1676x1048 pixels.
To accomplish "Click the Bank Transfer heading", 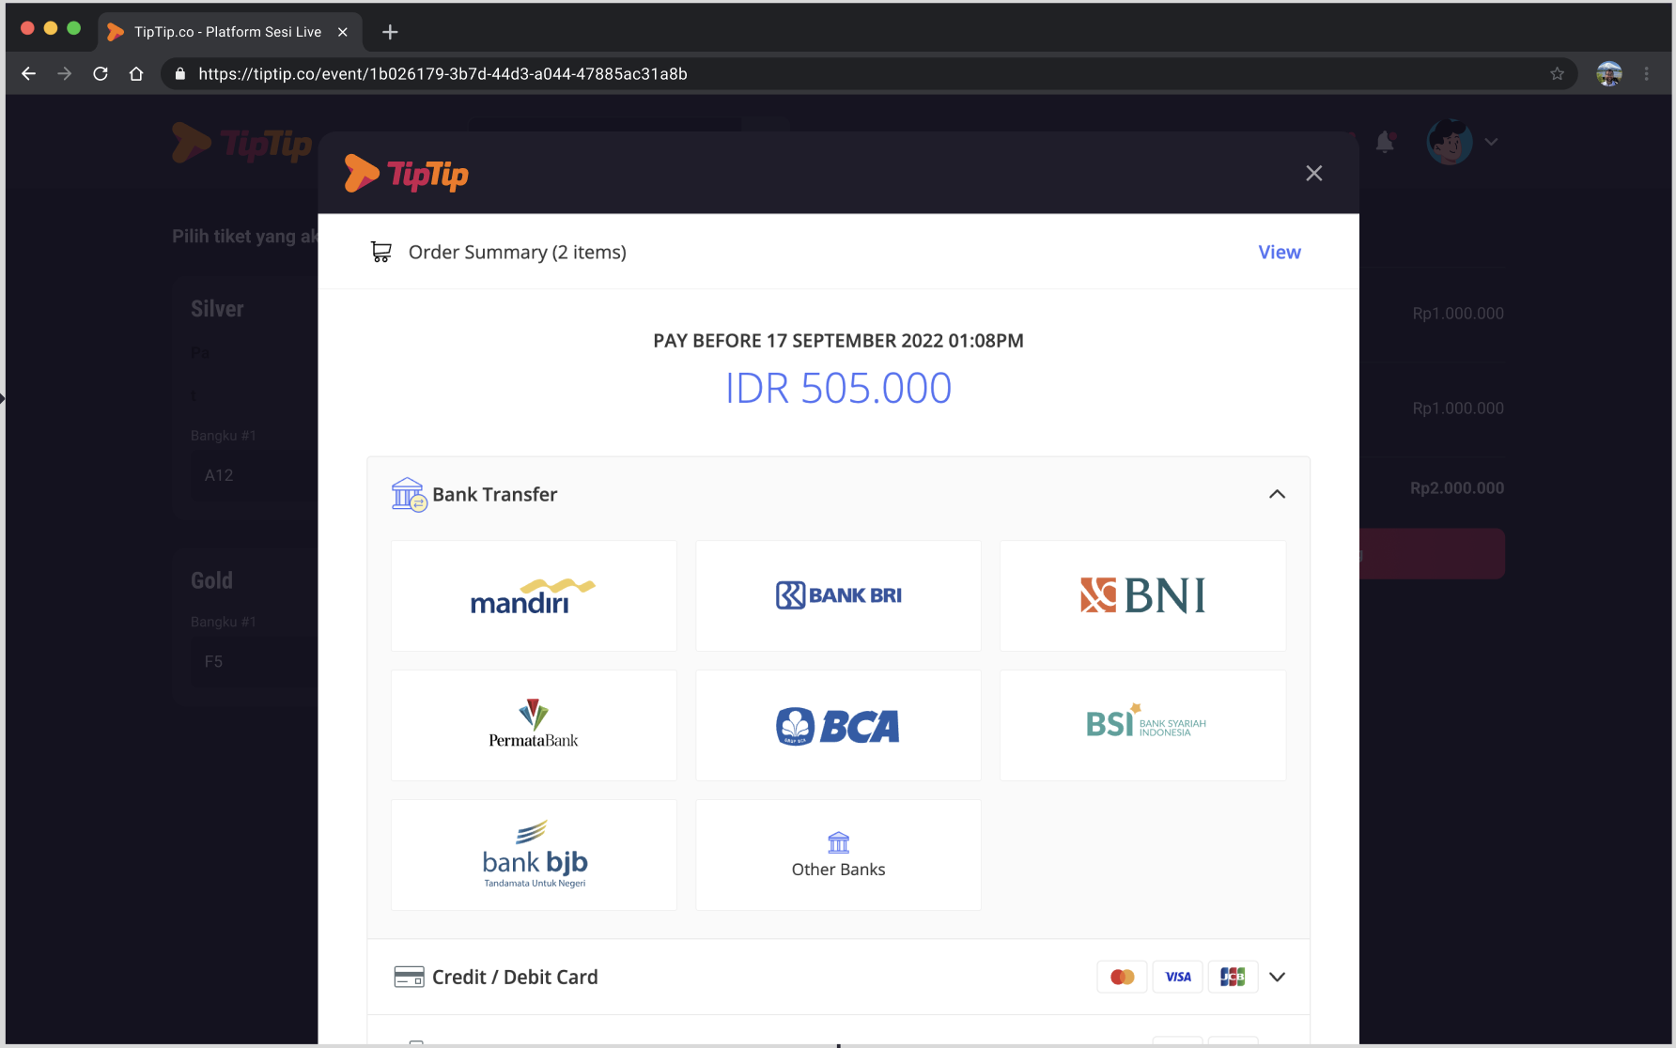I will click(495, 494).
